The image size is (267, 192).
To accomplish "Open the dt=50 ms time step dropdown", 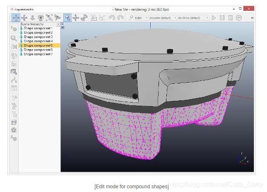I will coord(193,18).
